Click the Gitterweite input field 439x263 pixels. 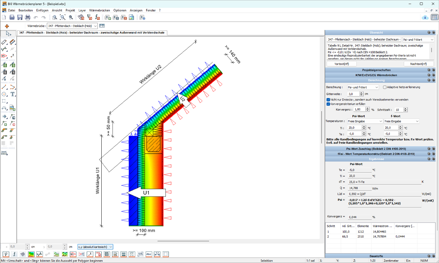(x=353, y=94)
